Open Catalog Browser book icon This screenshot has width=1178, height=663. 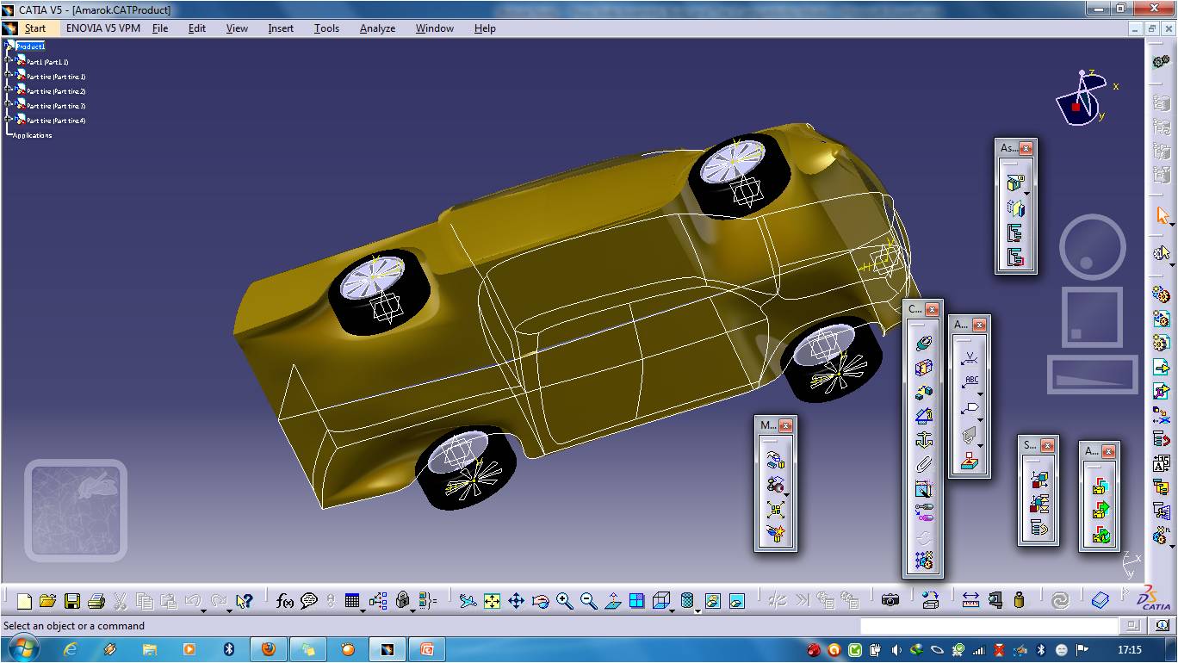pyautogui.click(x=1100, y=601)
